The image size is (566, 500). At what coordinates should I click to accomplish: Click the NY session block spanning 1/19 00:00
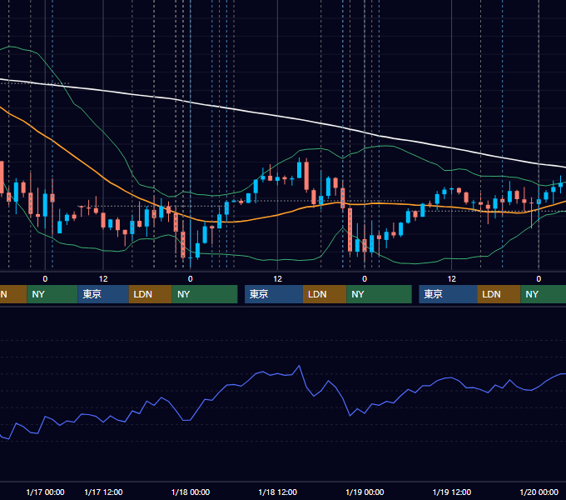pyautogui.click(x=379, y=294)
